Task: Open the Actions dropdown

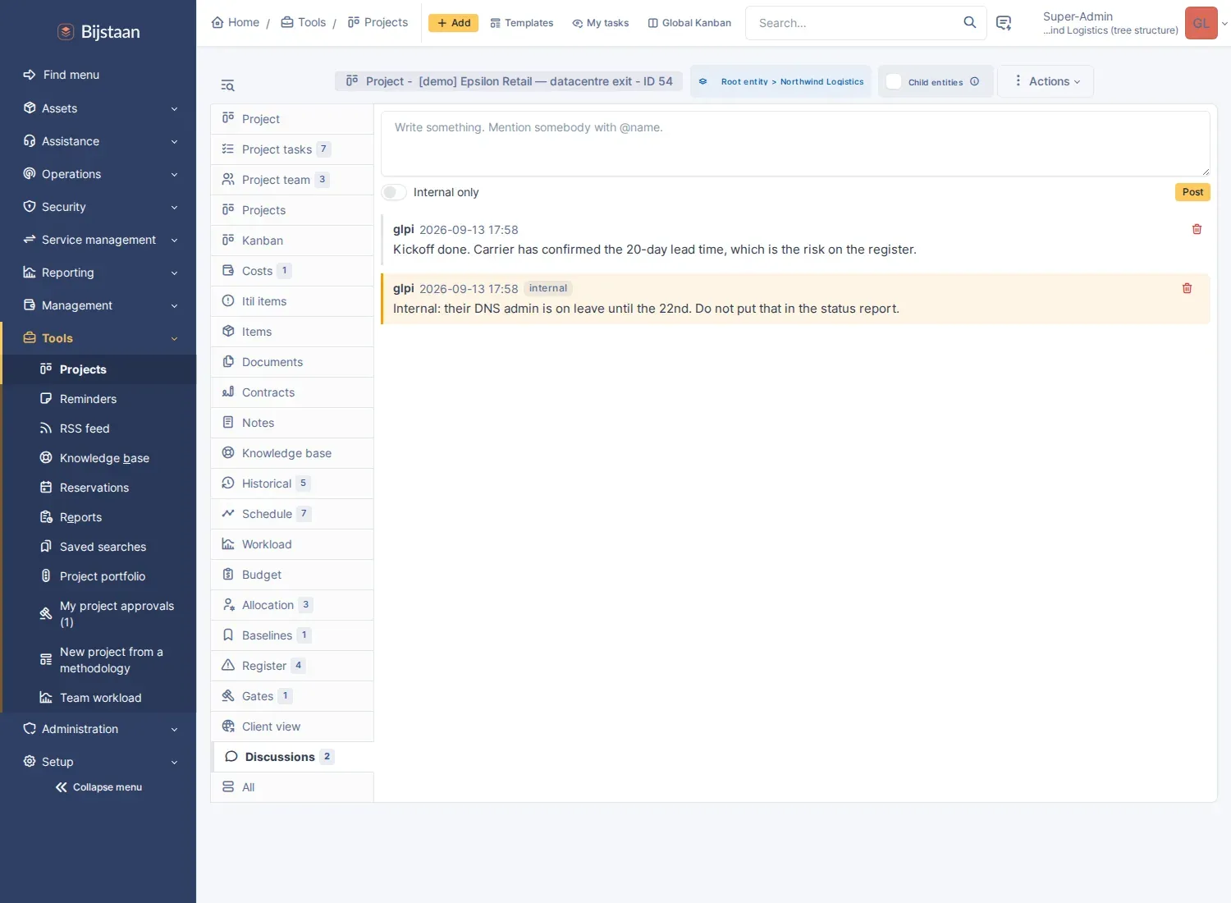Action: pos(1046,81)
